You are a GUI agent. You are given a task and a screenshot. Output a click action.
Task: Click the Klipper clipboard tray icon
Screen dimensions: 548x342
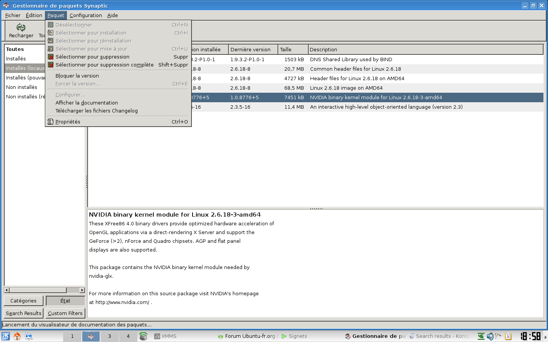[x=508, y=336]
